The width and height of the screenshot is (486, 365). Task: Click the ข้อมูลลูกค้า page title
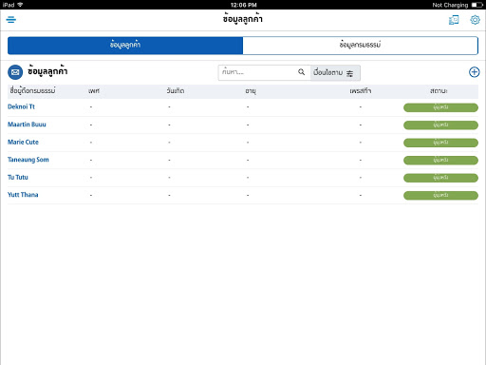(243, 19)
